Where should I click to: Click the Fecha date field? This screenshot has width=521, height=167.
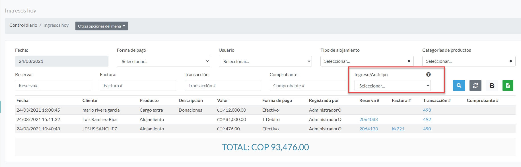61,61
